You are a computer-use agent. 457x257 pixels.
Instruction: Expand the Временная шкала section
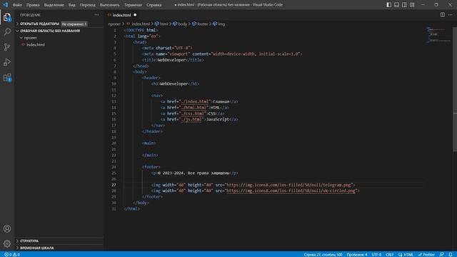click(x=36, y=248)
